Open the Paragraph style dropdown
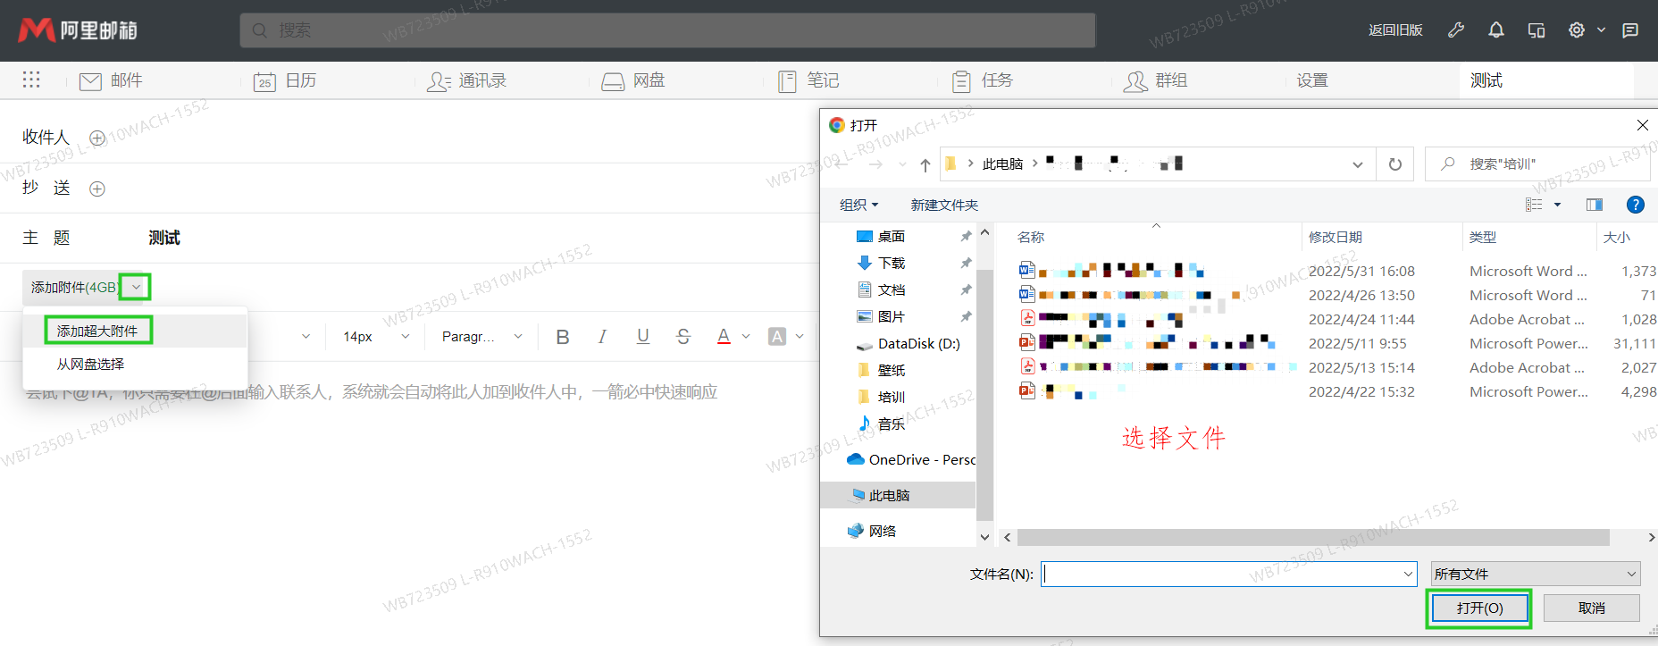 [482, 337]
